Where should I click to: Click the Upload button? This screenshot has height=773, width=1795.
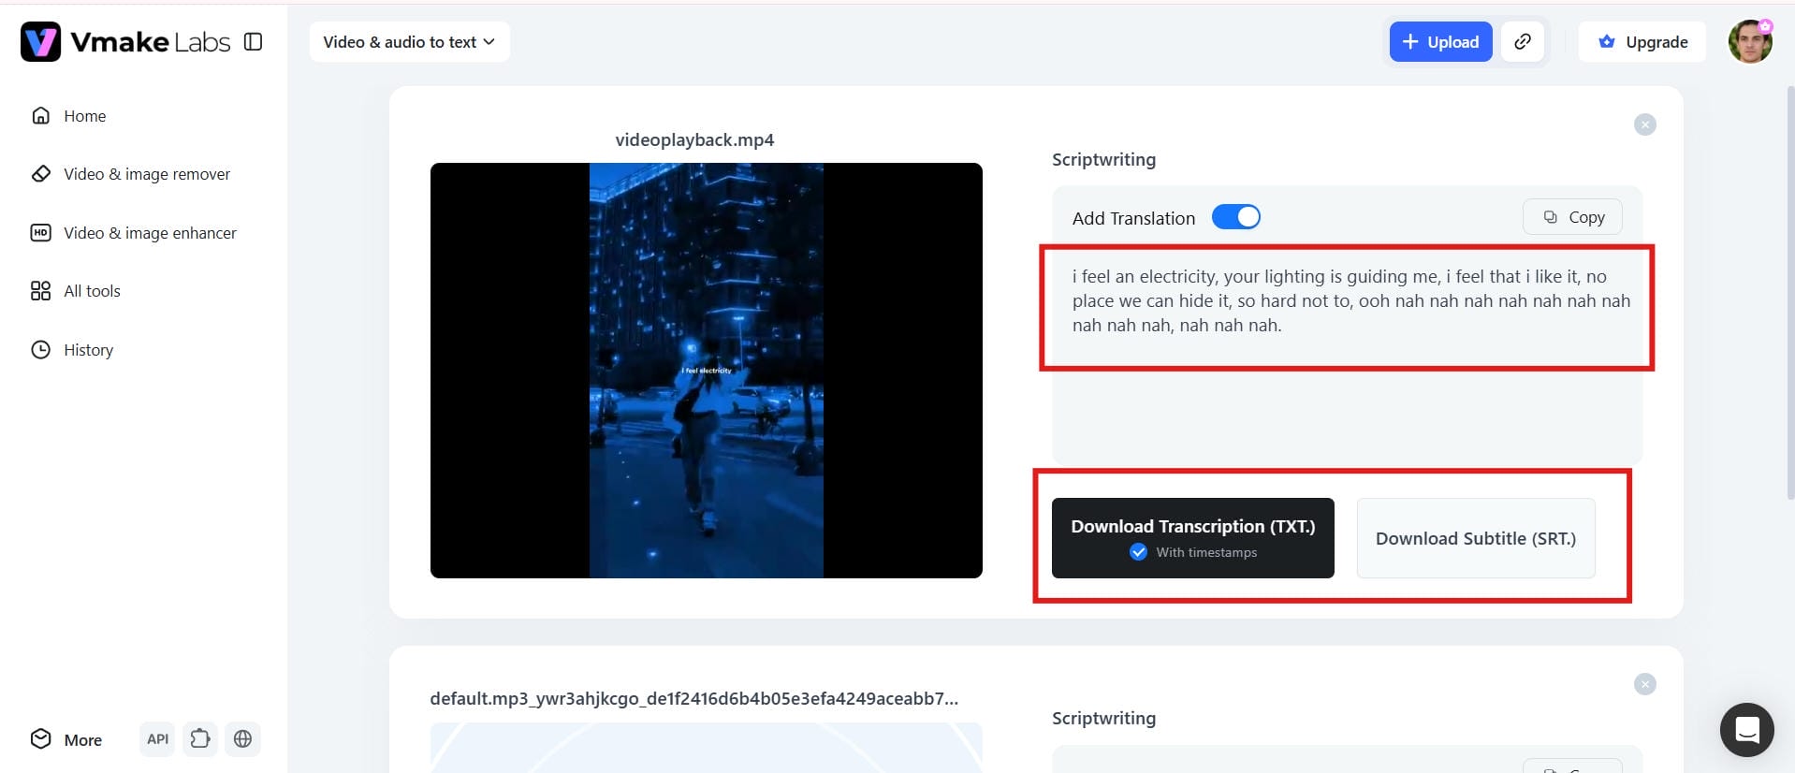[x=1440, y=42]
